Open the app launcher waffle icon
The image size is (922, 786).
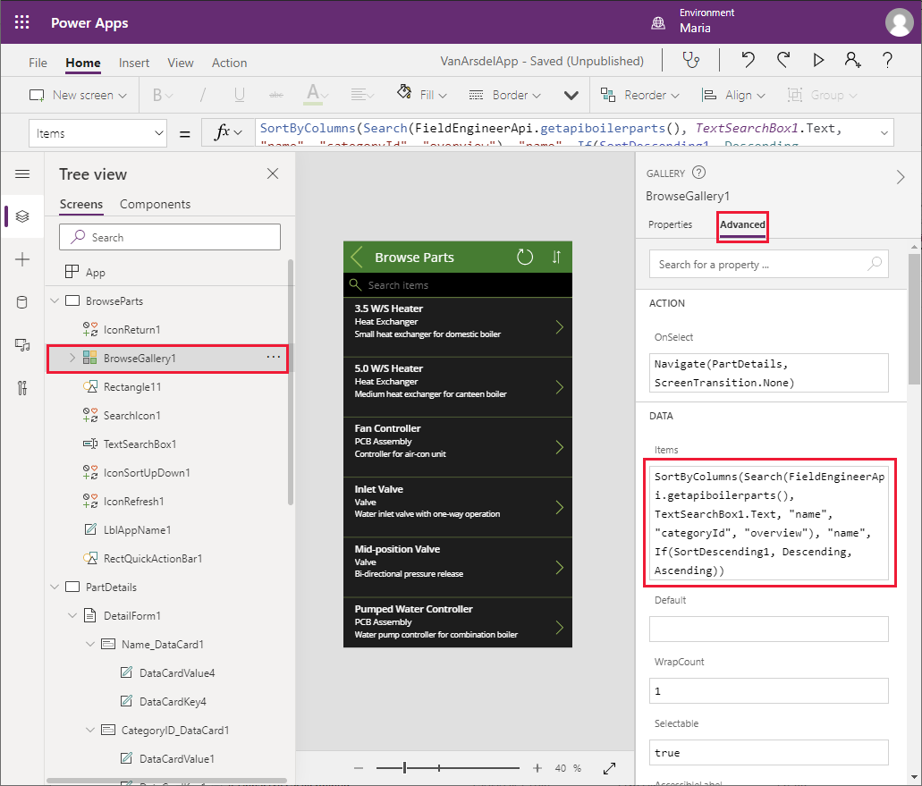pyautogui.click(x=21, y=22)
